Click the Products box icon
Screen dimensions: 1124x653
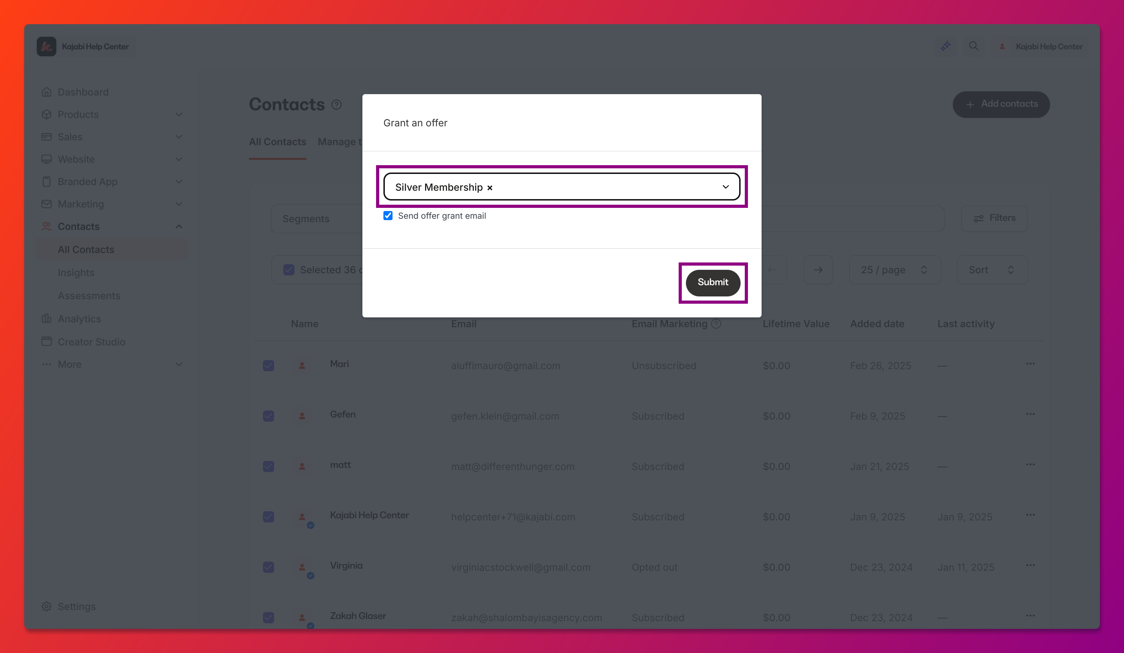[x=46, y=114]
